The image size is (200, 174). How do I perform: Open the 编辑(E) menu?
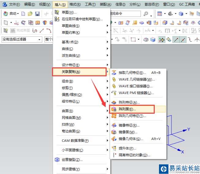pos(29,5)
